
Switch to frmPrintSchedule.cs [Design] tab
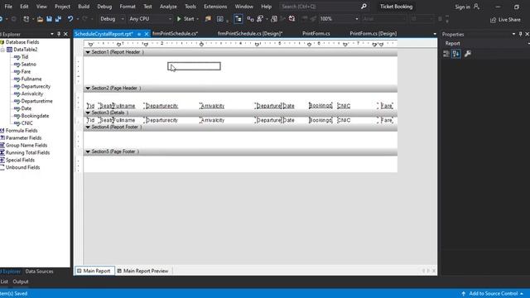250,33
